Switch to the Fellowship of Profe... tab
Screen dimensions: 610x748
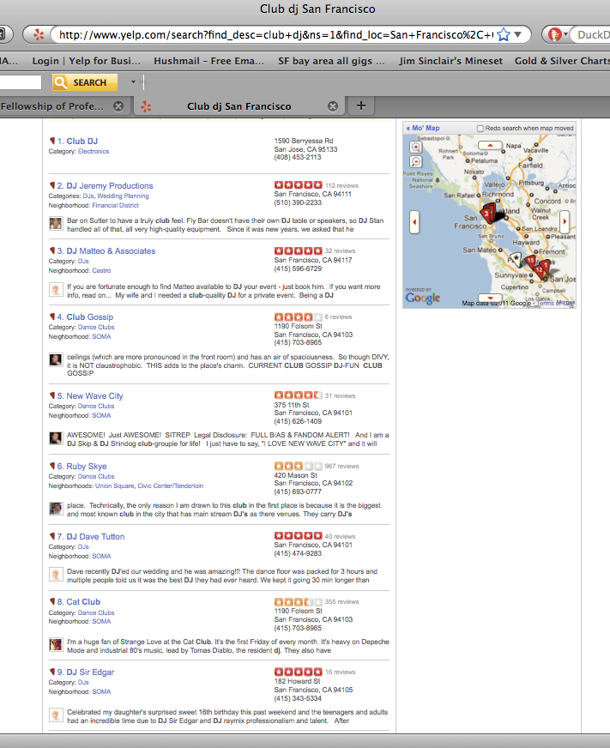pos(51,106)
